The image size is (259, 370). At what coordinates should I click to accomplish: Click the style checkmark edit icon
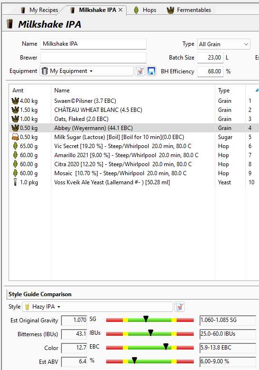179,307
